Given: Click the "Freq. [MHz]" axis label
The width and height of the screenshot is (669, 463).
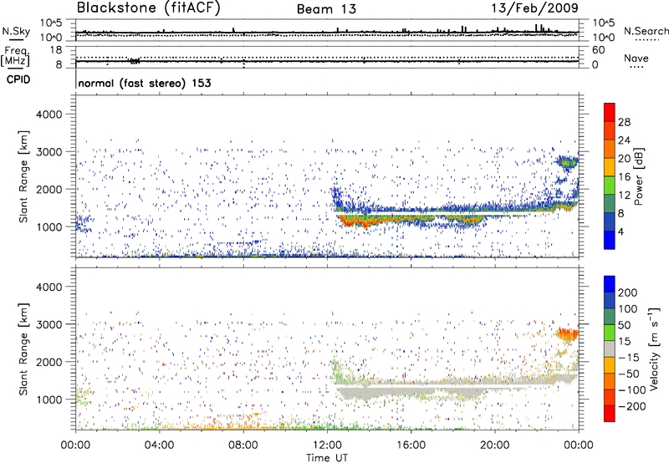Looking at the screenshot, I should 15,56.
